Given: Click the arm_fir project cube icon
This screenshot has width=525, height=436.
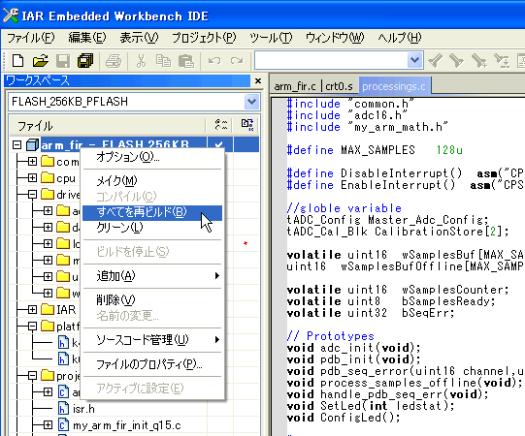Looking at the screenshot, I should click(x=32, y=145).
